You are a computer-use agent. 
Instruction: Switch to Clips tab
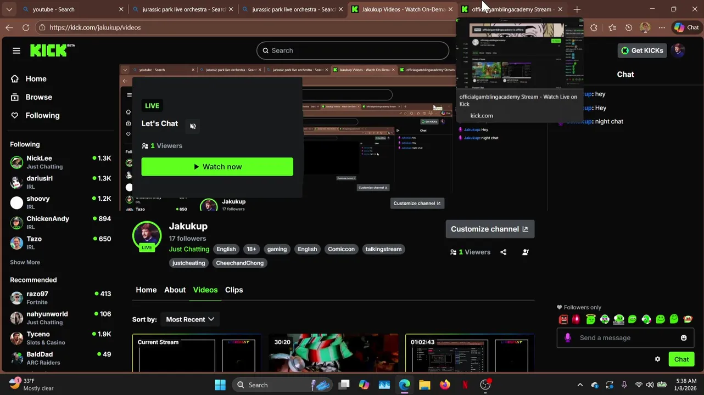tap(234, 290)
